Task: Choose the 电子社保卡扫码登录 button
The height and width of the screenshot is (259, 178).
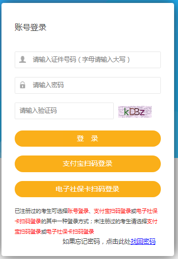Action: 88,189
